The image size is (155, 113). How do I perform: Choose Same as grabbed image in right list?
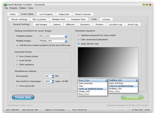123,86
